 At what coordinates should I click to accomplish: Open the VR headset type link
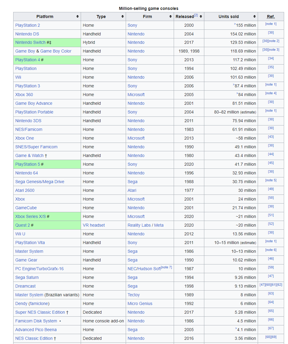point(94,225)
